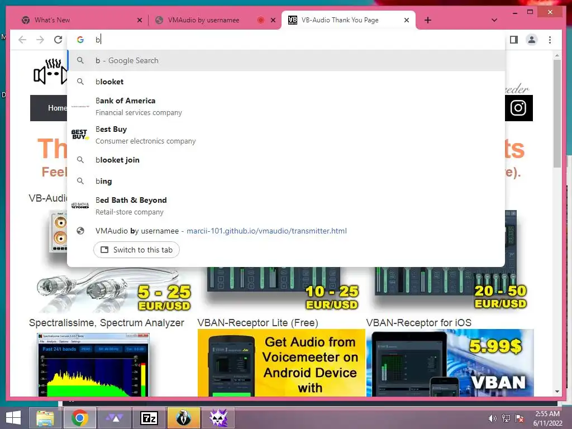Click Chrome icon in taskbar
The height and width of the screenshot is (429, 572).
click(79, 418)
